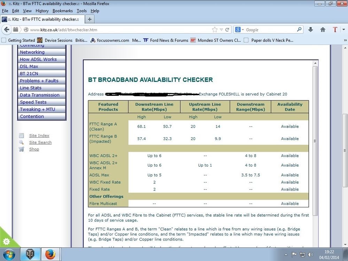348x261 pixels.
Task: Open the History menu
Action: [x=42, y=11]
